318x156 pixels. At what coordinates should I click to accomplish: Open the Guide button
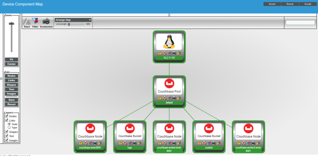point(308,4)
